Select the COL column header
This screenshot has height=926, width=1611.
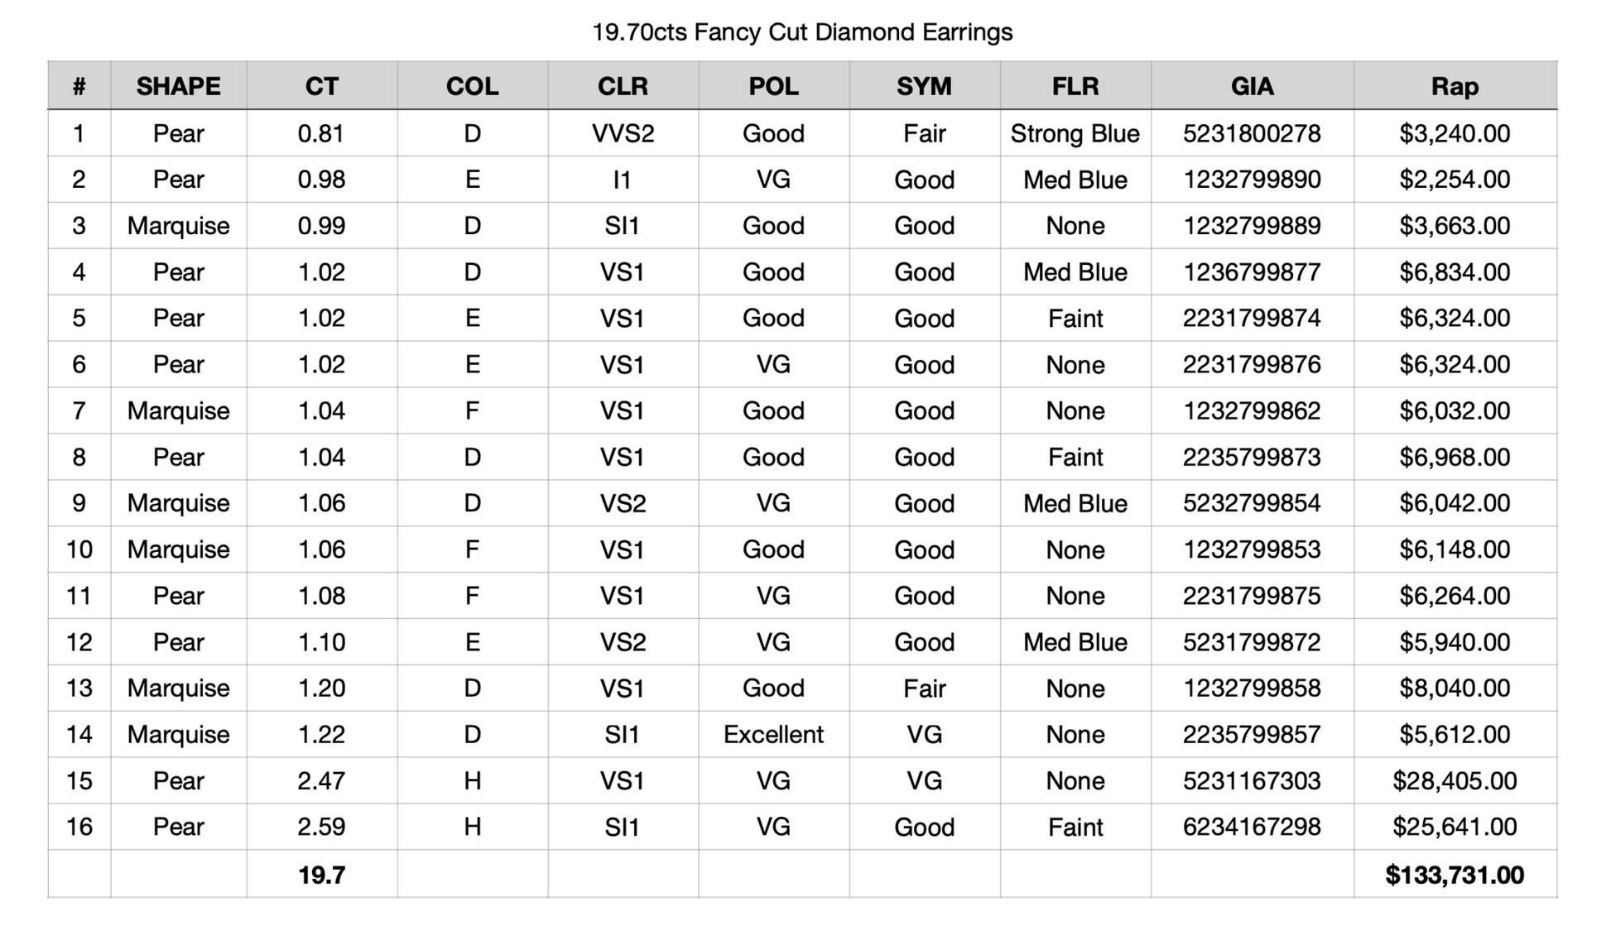472,86
